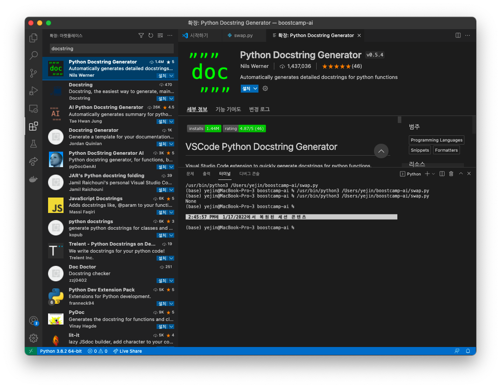Show the 문제 panel tab
Screen dimensions: 501x388
[190, 174]
